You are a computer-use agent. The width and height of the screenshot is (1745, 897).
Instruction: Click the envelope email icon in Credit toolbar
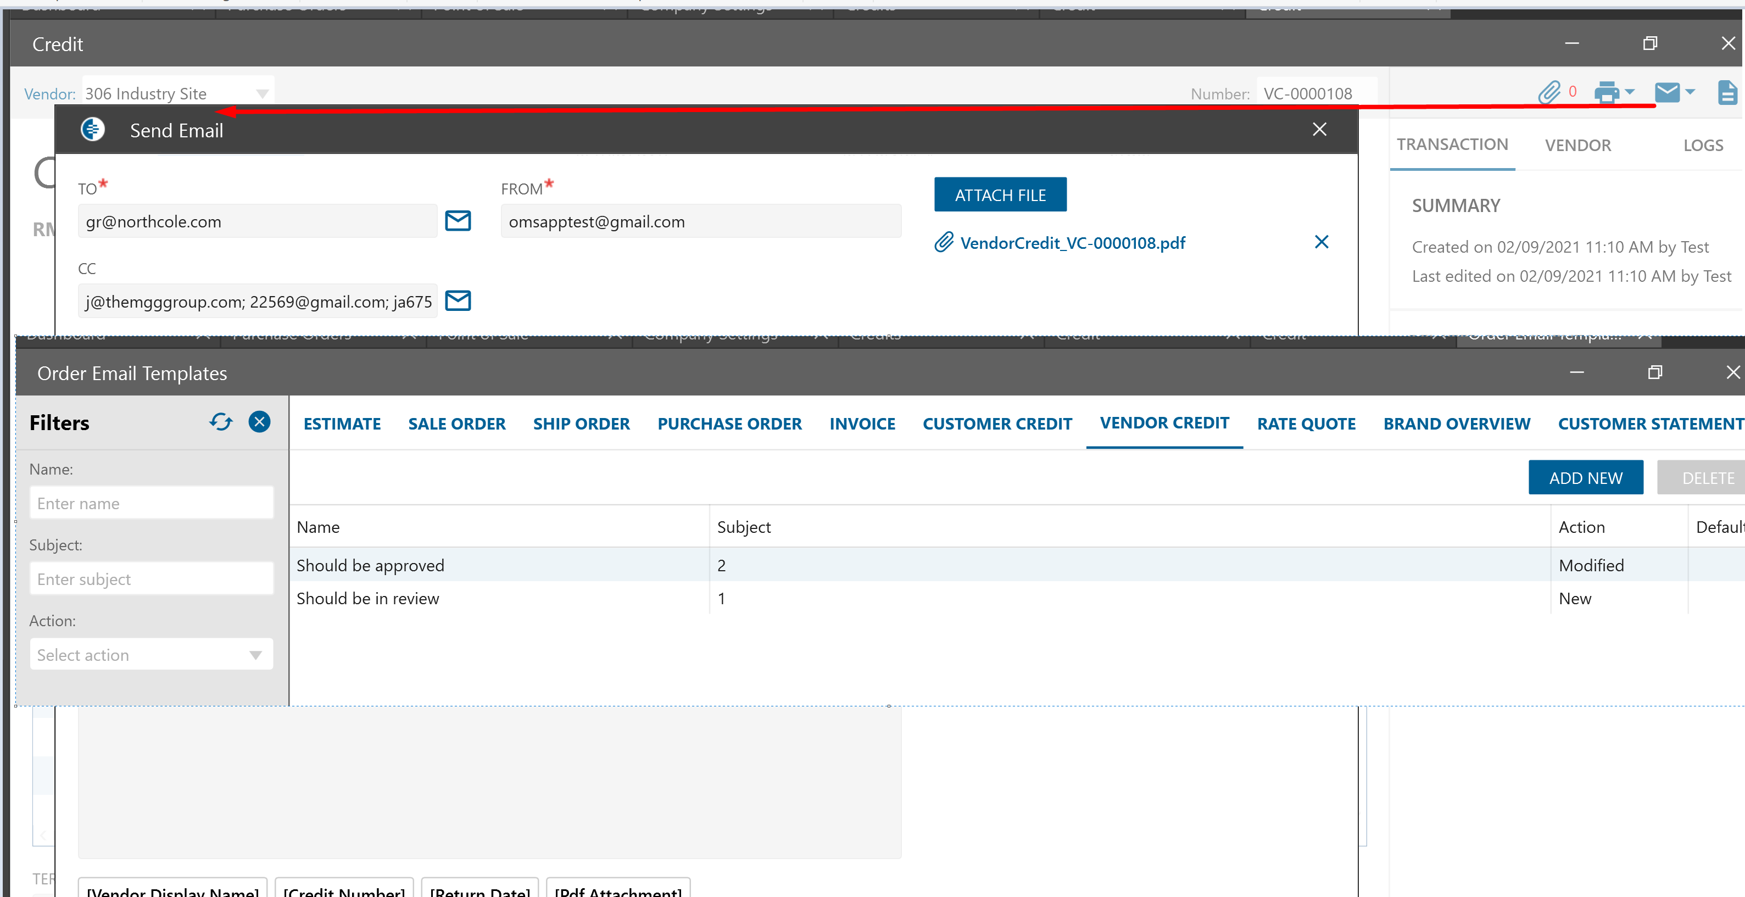(x=1666, y=92)
